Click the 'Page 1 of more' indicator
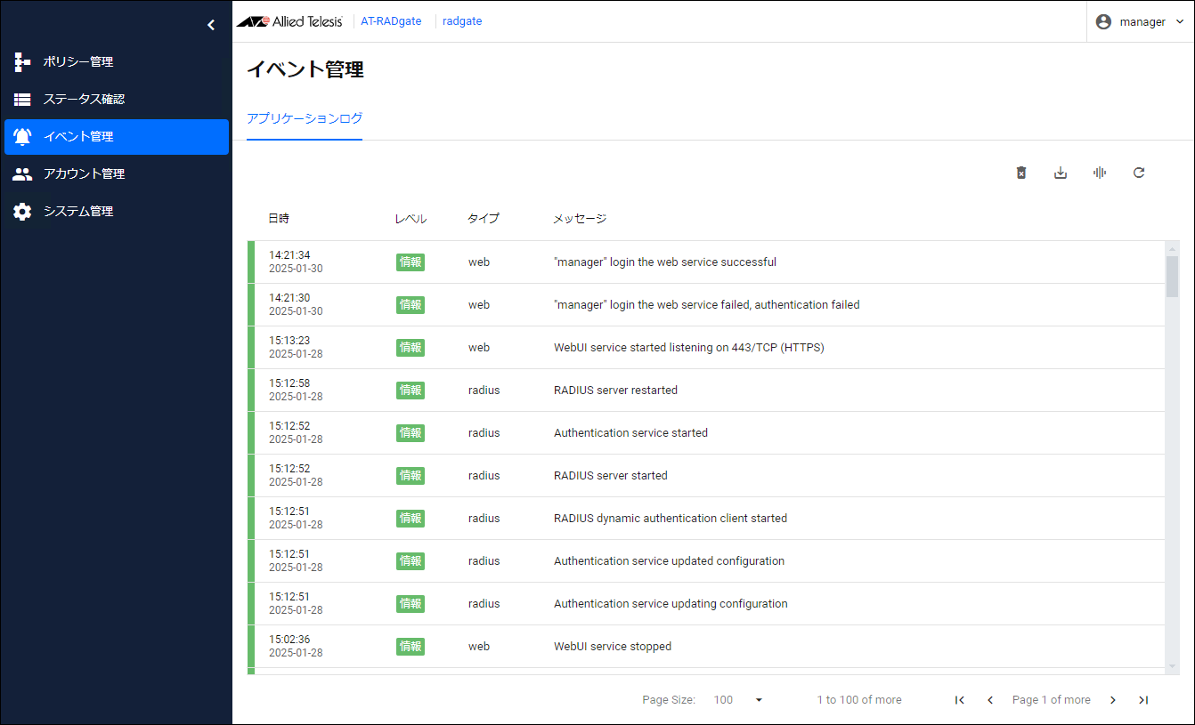This screenshot has height=725, width=1195. tap(1052, 700)
